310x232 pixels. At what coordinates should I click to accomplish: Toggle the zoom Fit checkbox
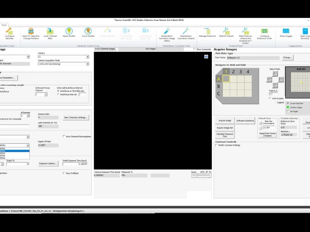pos(207,172)
